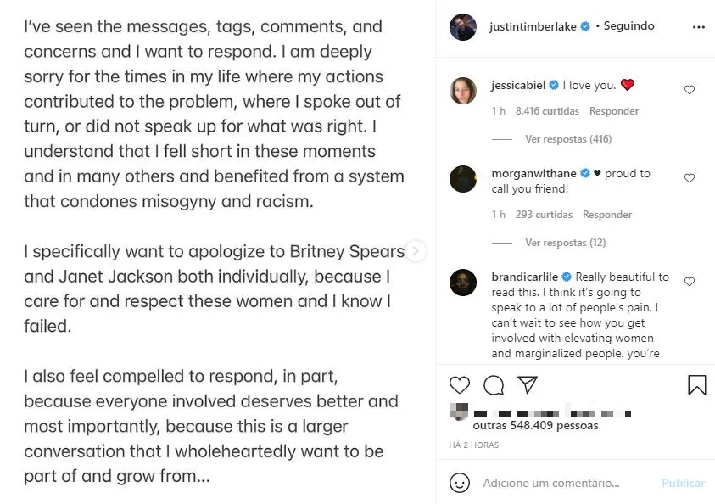
Task: Expand the 12 replies under morganwithane's comment
Action: coord(565,243)
